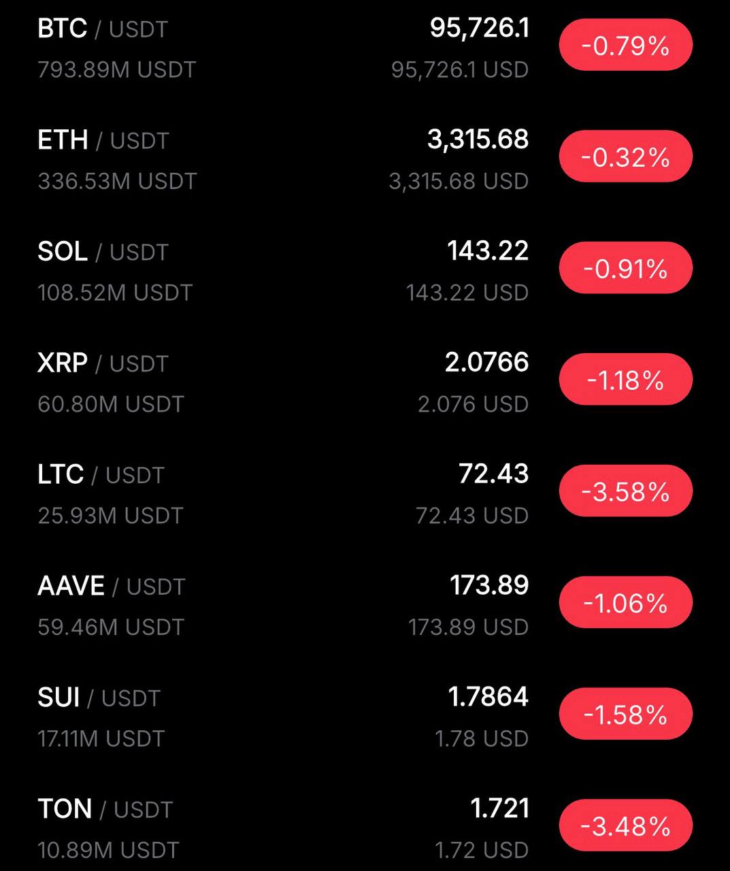
Task: Open the BTC / USDT trading pair
Action: (x=102, y=29)
